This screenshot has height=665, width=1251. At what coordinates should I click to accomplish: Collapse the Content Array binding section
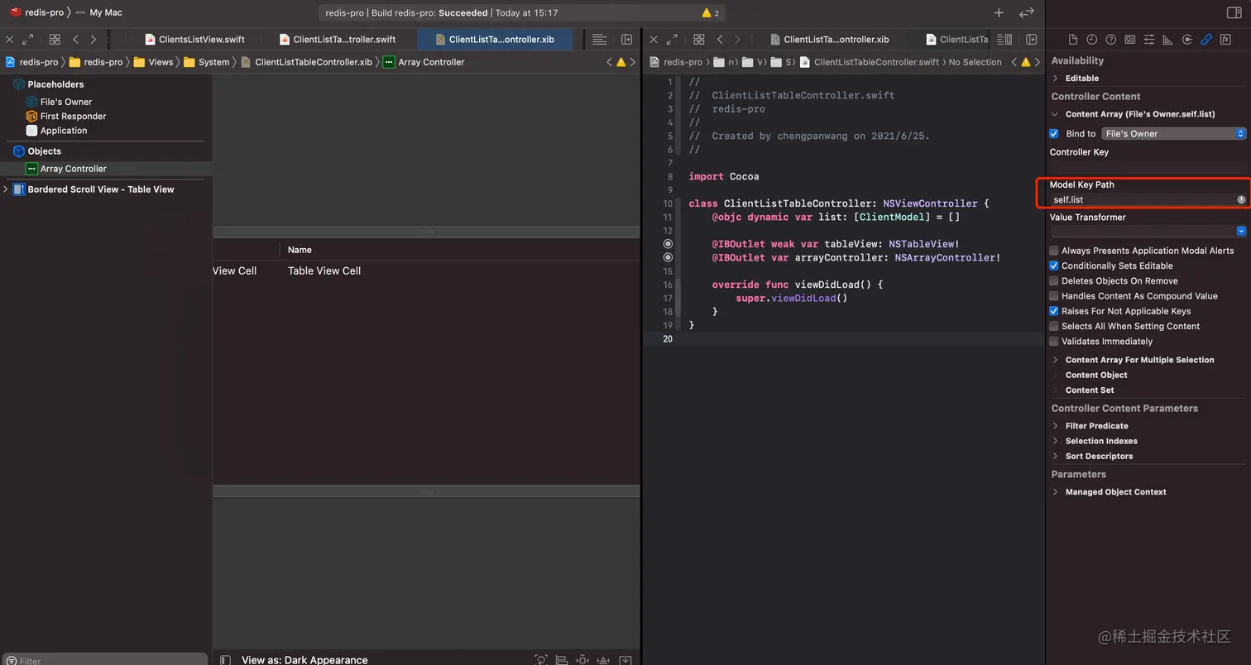point(1055,114)
